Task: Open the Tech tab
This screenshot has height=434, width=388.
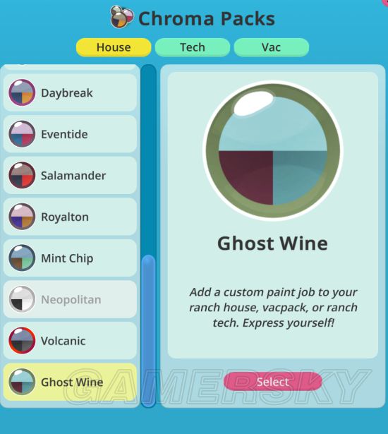Action: (193, 47)
